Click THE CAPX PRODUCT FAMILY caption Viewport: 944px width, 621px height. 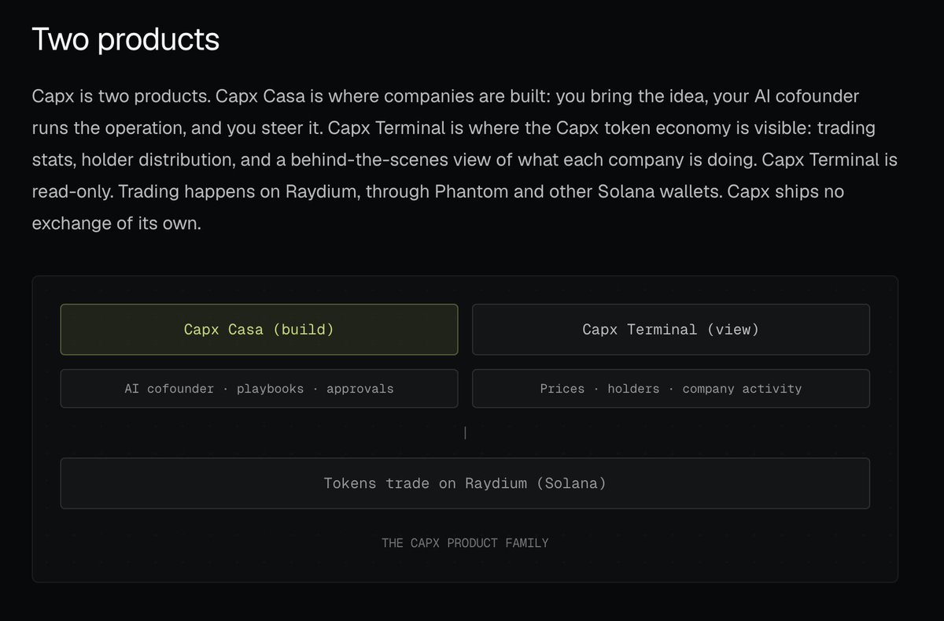click(x=465, y=543)
